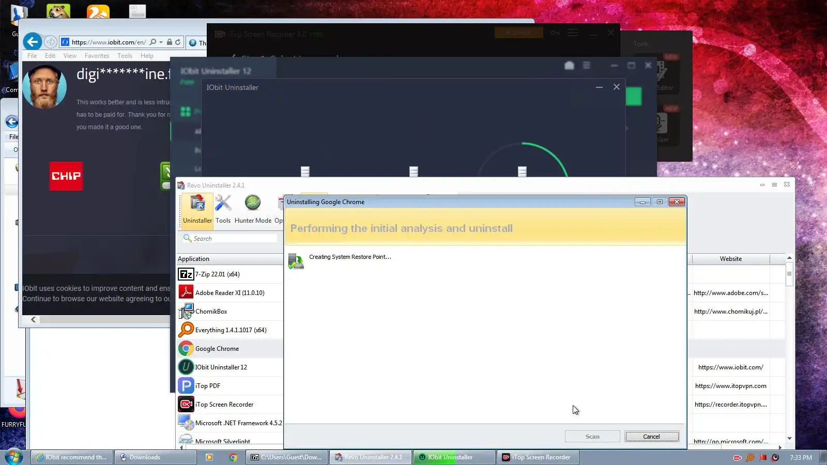The height and width of the screenshot is (465, 827).
Task: Click the CHIP logo on the iobit web page
Action: coord(66,176)
